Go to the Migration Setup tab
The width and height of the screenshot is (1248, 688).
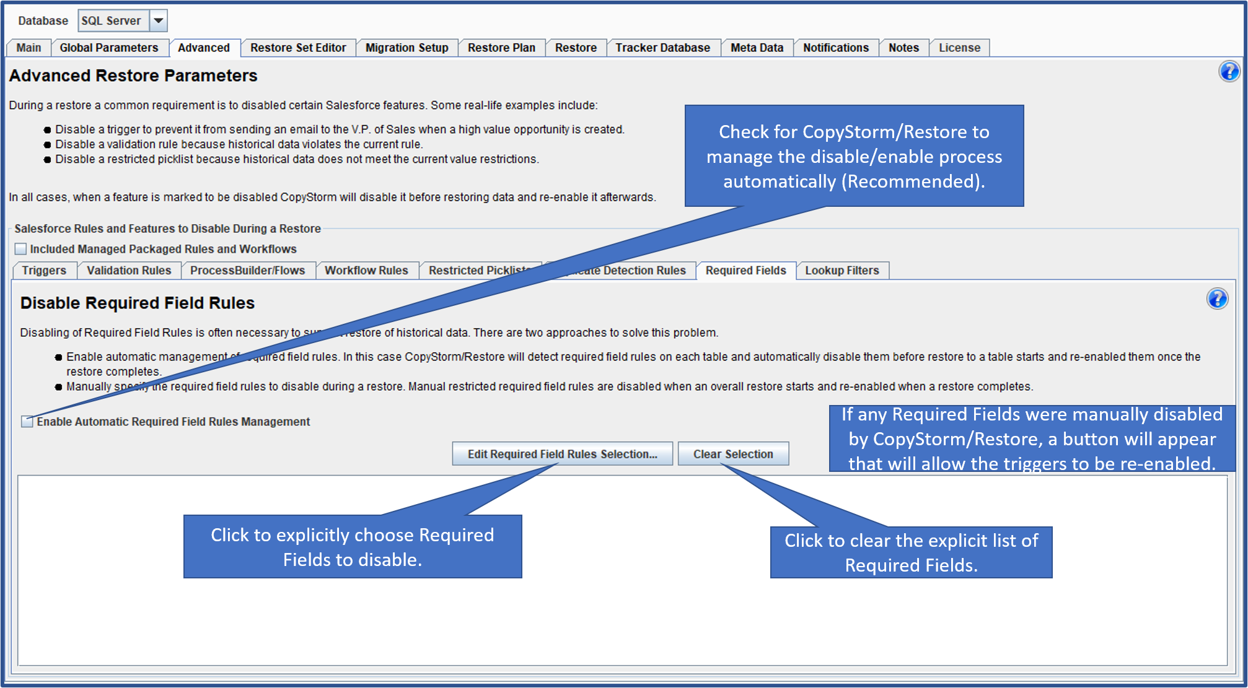(407, 48)
